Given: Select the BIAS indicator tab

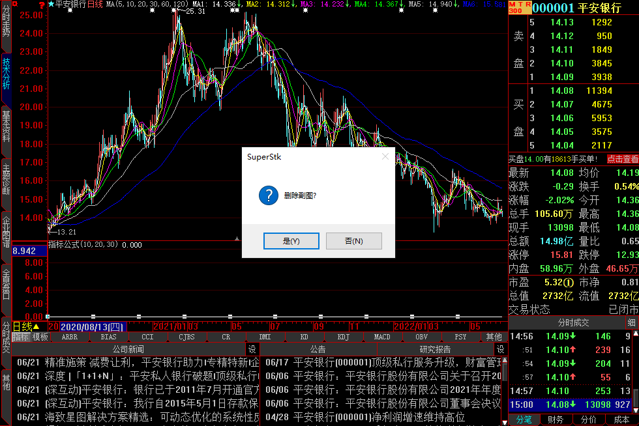Looking at the screenshot, I should point(109,337).
